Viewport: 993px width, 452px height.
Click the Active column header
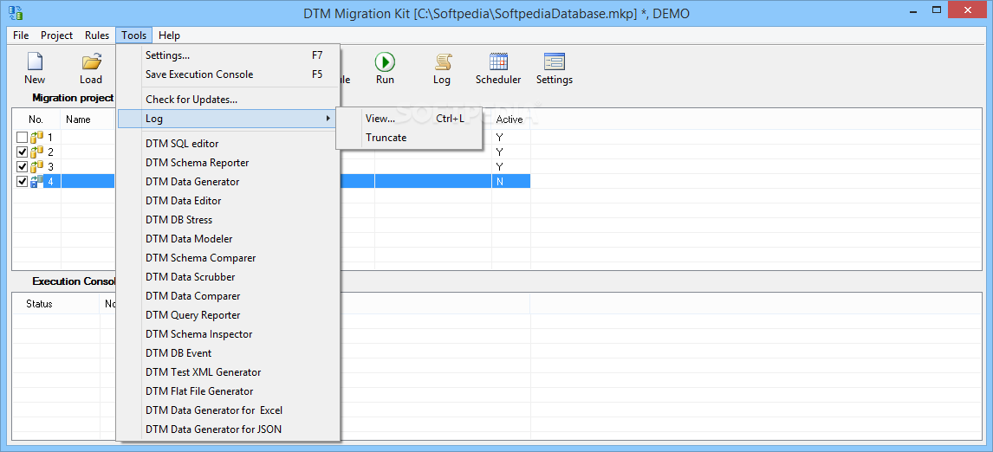tap(510, 119)
